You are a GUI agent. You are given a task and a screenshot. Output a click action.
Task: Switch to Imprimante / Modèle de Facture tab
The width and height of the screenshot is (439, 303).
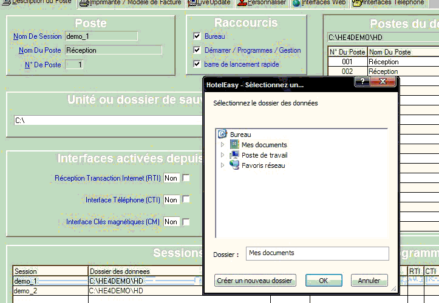pyautogui.click(x=131, y=4)
